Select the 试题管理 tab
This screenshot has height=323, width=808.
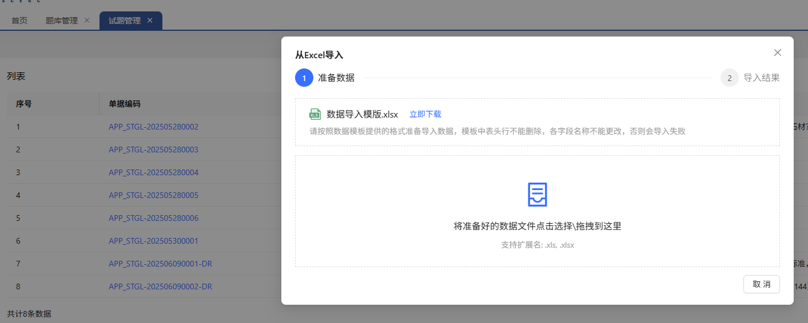(124, 21)
